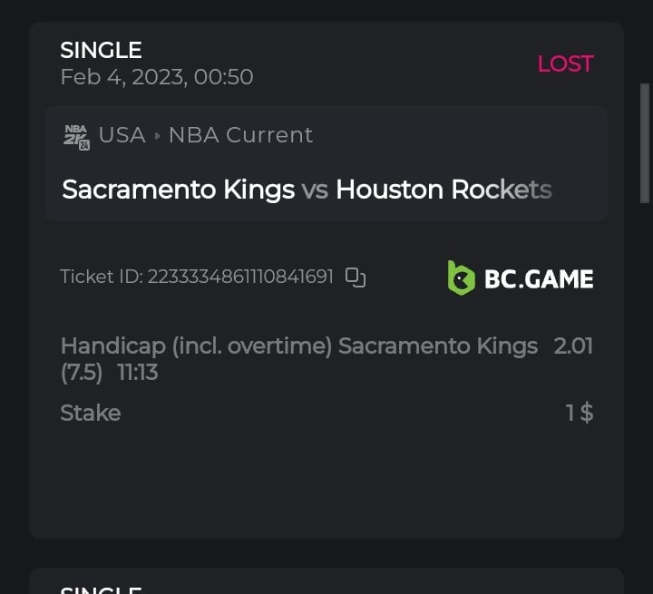
Task: Select the Sacramento Kings team name
Action: coord(178,190)
